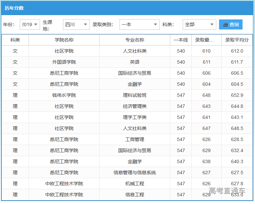255x204 pixels.
Task: Click the 科类 column header
Action: click(x=15, y=40)
